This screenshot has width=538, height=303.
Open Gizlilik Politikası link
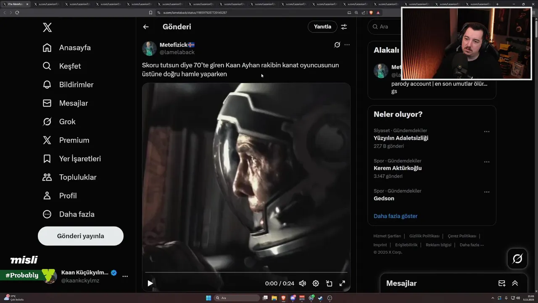pyautogui.click(x=424, y=236)
